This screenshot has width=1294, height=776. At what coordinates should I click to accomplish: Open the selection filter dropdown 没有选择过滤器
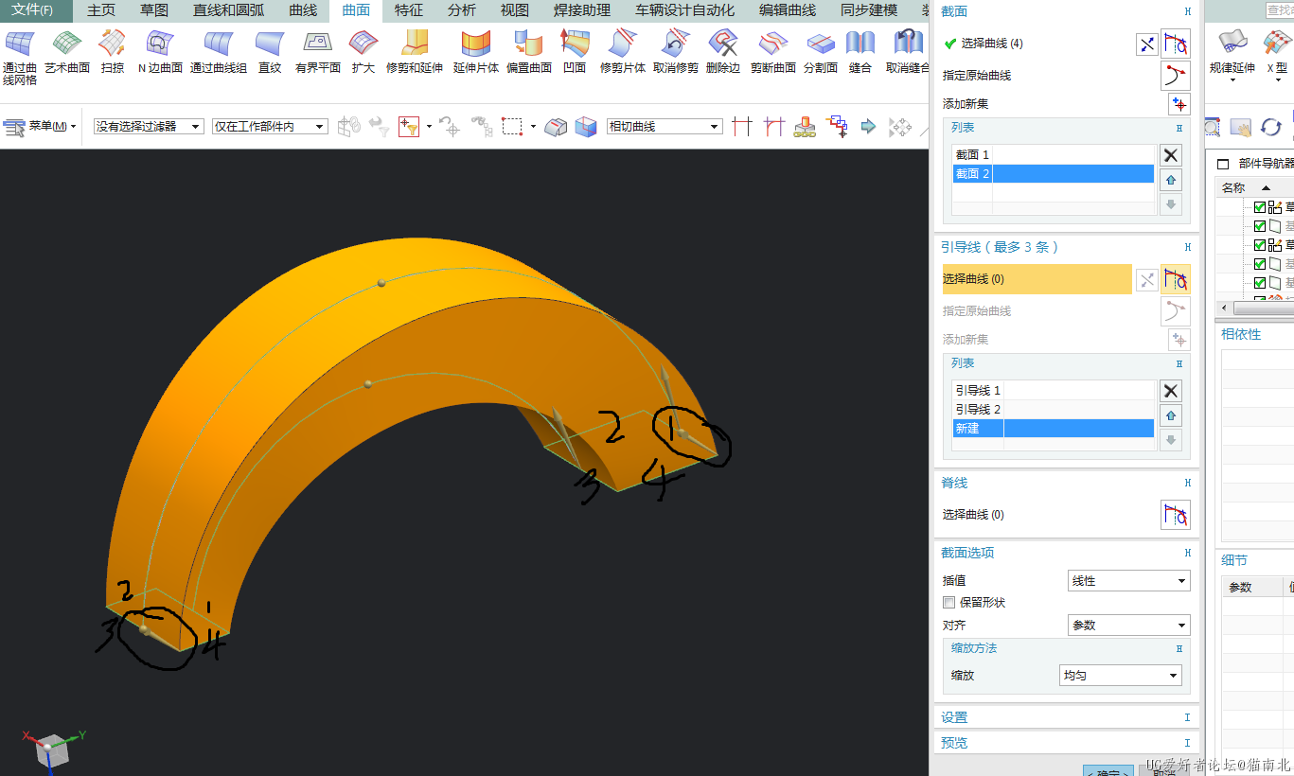coord(149,126)
